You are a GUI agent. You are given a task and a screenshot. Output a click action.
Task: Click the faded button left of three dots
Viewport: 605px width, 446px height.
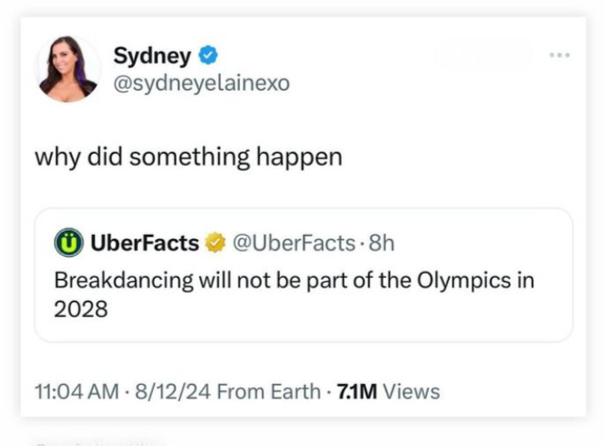483,57
